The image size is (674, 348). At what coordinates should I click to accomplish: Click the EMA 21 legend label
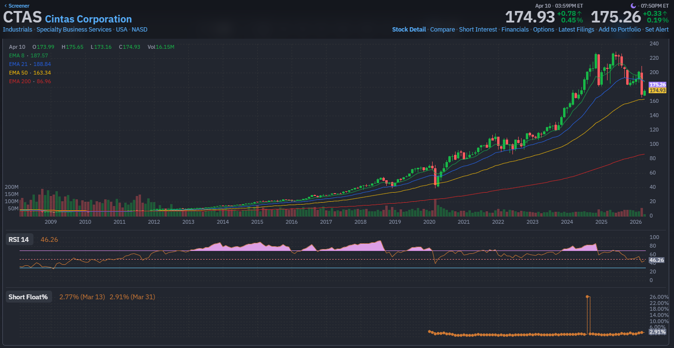coord(30,64)
